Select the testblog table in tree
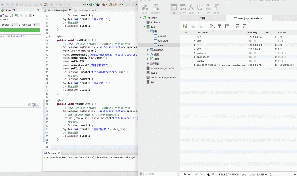 163,41
